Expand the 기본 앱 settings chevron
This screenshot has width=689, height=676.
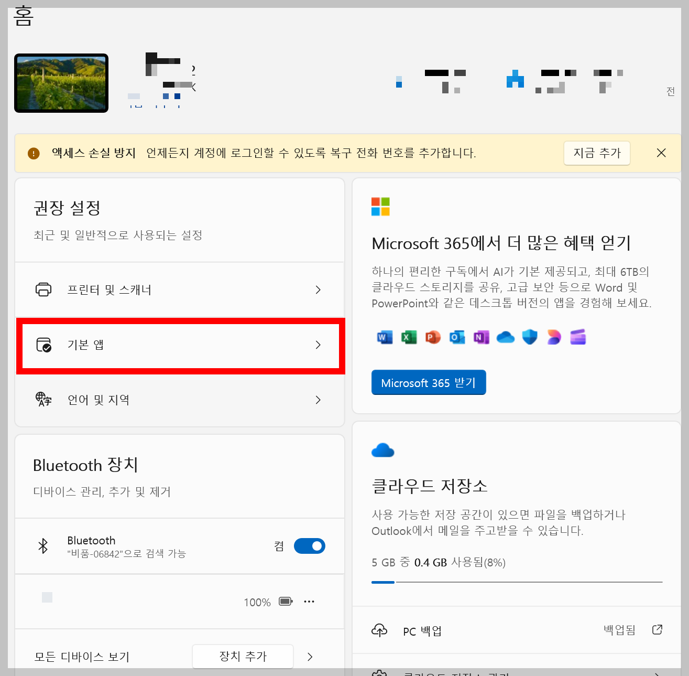[318, 346]
